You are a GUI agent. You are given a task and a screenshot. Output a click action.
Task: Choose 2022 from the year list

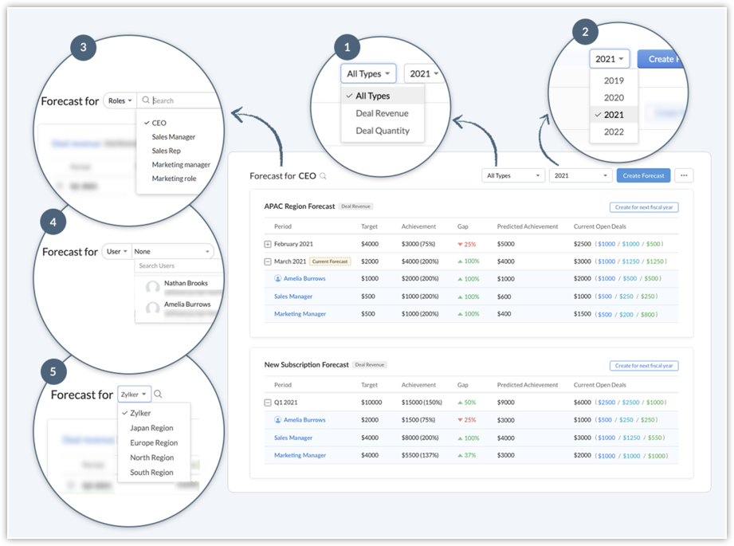614,132
